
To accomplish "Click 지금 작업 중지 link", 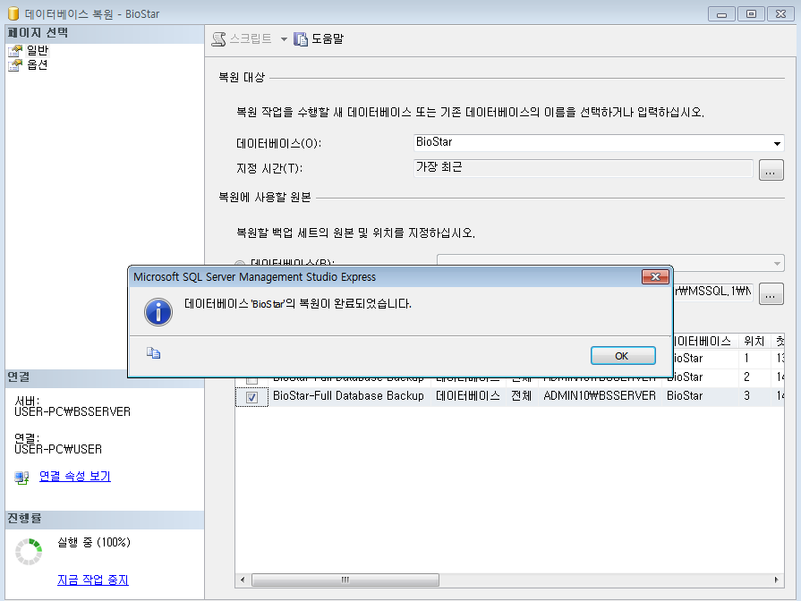I will [x=93, y=580].
